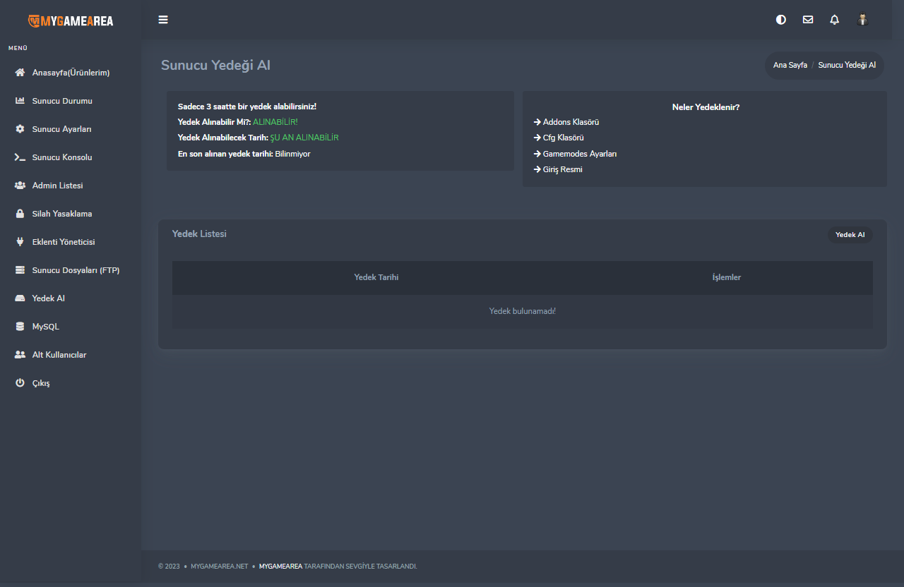
Task: Click the terminal icon for Sunucu Konsolu
Action: coord(20,157)
